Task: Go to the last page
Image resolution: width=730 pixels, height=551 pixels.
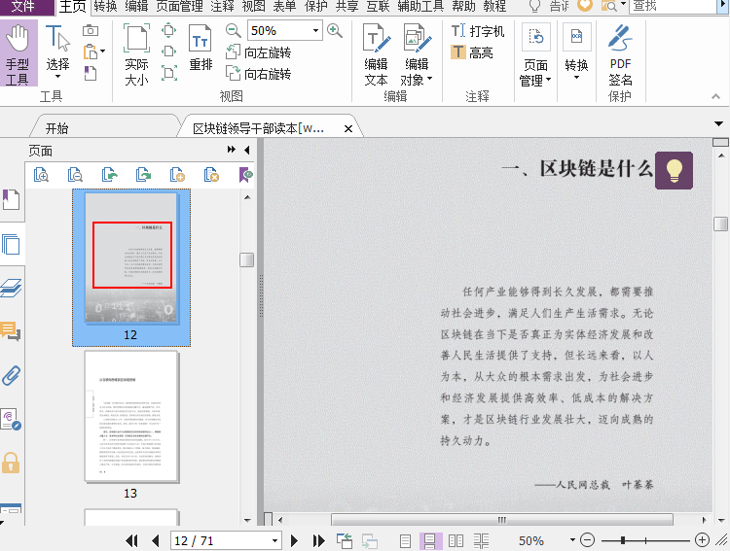Action: (319, 540)
